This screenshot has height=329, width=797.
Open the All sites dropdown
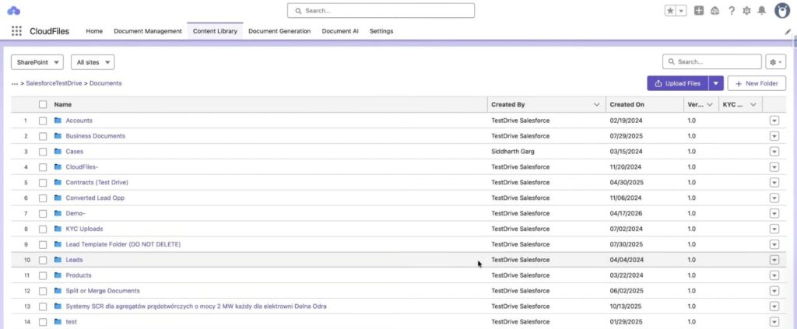[x=93, y=62]
